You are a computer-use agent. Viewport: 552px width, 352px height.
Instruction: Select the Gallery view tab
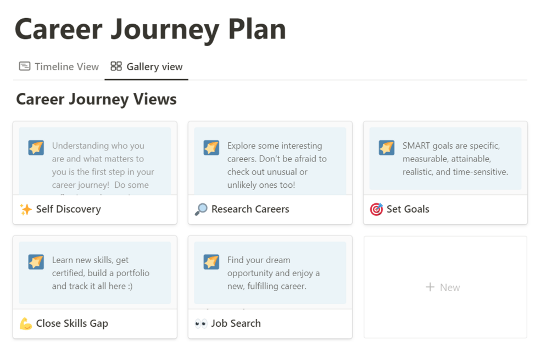coord(147,67)
